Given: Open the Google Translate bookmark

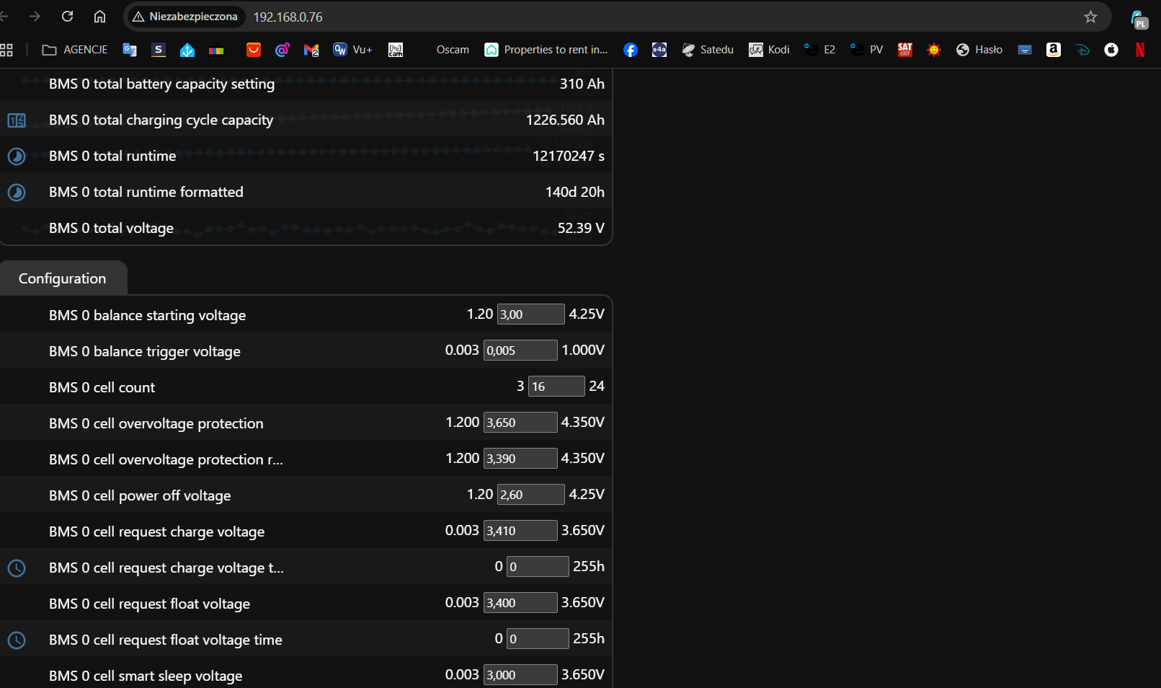Looking at the screenshot, I should (x=130, y=50).
